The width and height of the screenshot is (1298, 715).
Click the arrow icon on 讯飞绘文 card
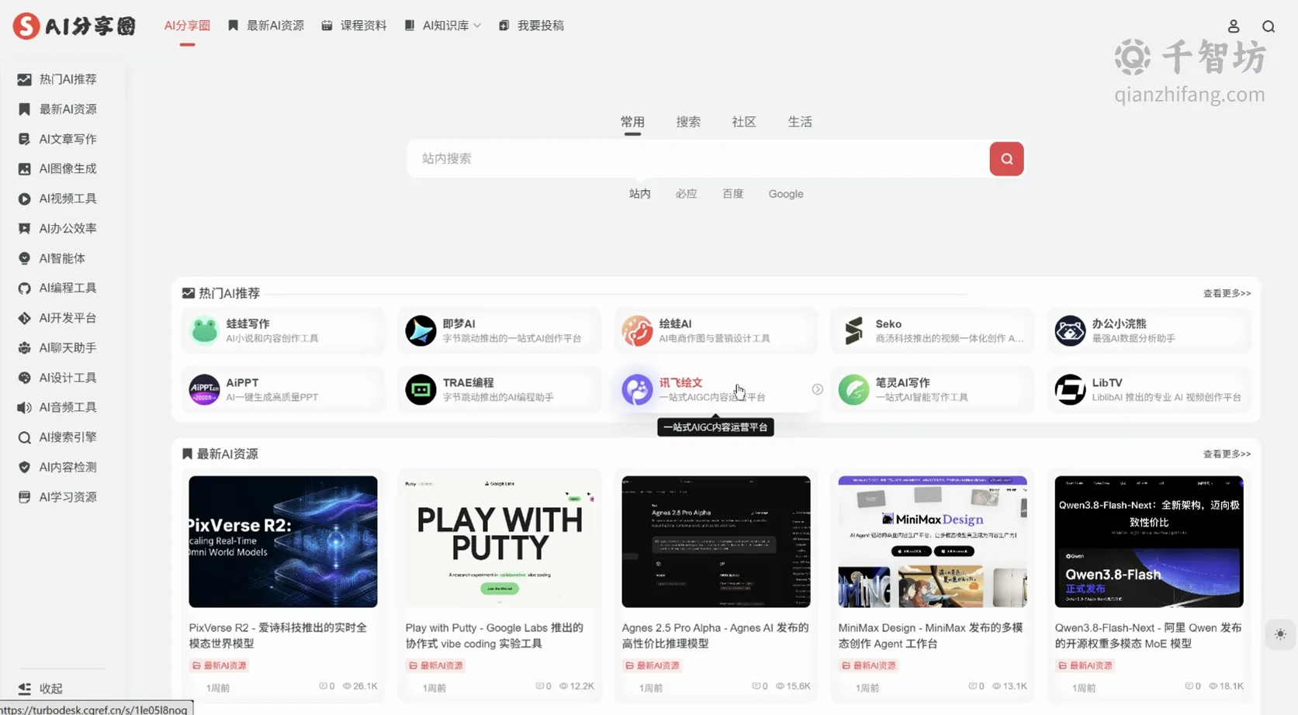(x=817, y=389)
